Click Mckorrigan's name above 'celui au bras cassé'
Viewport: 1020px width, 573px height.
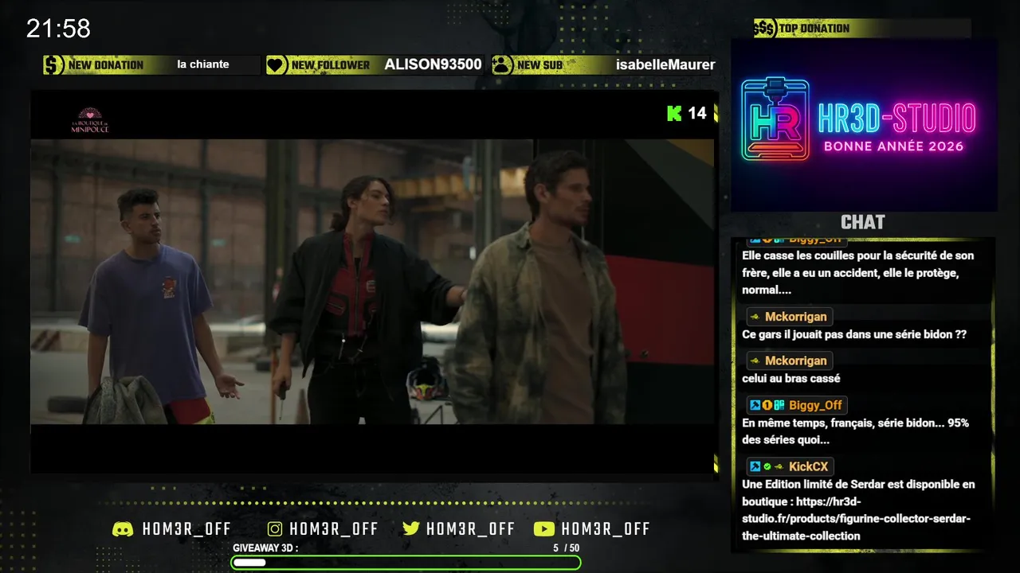795,361
